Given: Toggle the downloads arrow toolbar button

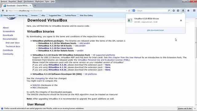Looking at the screenshot, I should (183, 10).
